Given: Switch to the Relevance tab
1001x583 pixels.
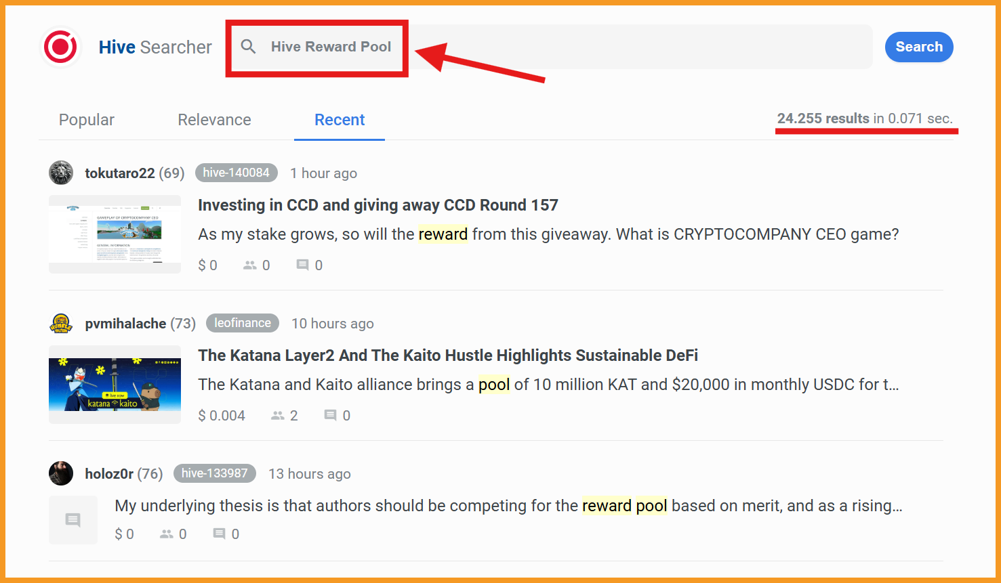Looking at the screenshot, I should 214,120.
